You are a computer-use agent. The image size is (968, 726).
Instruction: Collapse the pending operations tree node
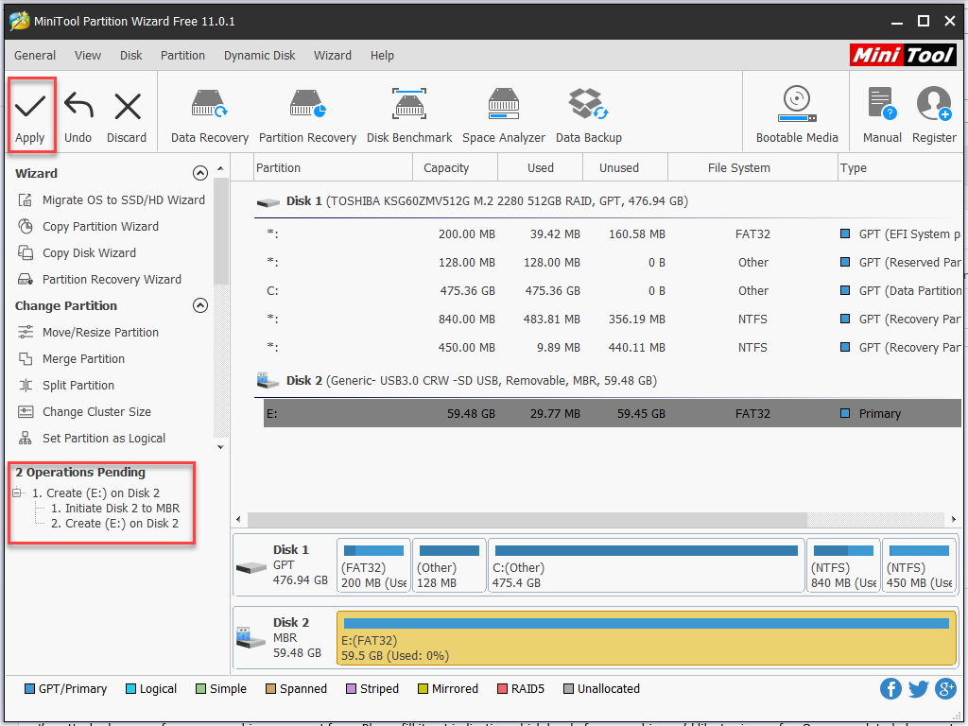point(18,493)
